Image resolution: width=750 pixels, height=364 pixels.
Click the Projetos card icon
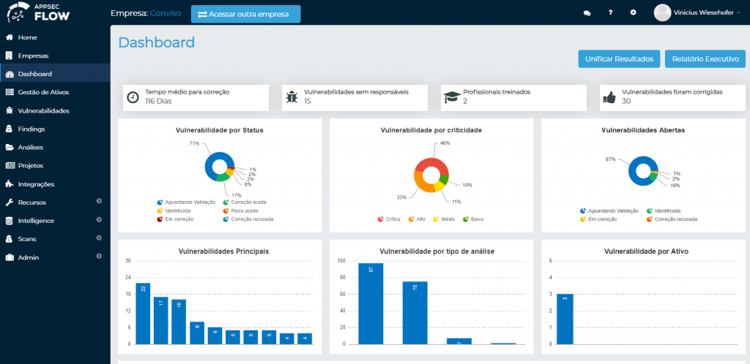9,165
